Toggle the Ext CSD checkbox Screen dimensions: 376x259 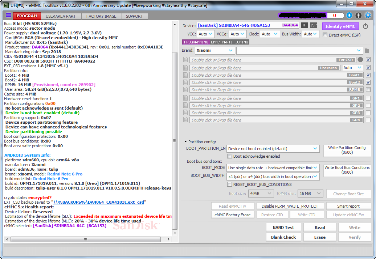tap(368, 60)
